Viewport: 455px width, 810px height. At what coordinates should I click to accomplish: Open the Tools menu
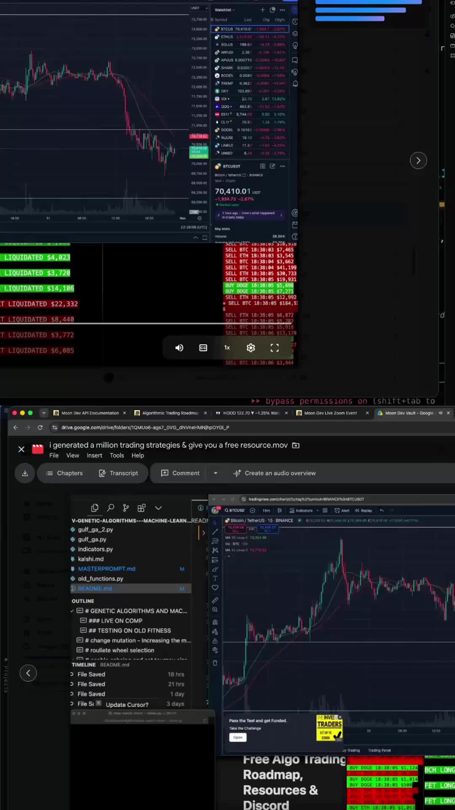[x=117, y=456]
